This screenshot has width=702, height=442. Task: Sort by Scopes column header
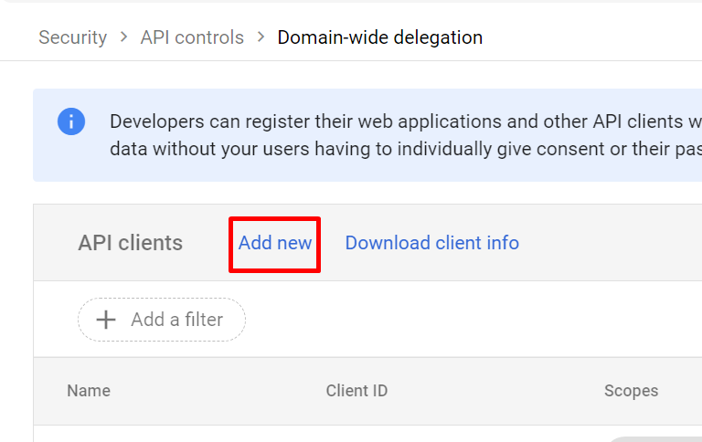click(631, 391)
